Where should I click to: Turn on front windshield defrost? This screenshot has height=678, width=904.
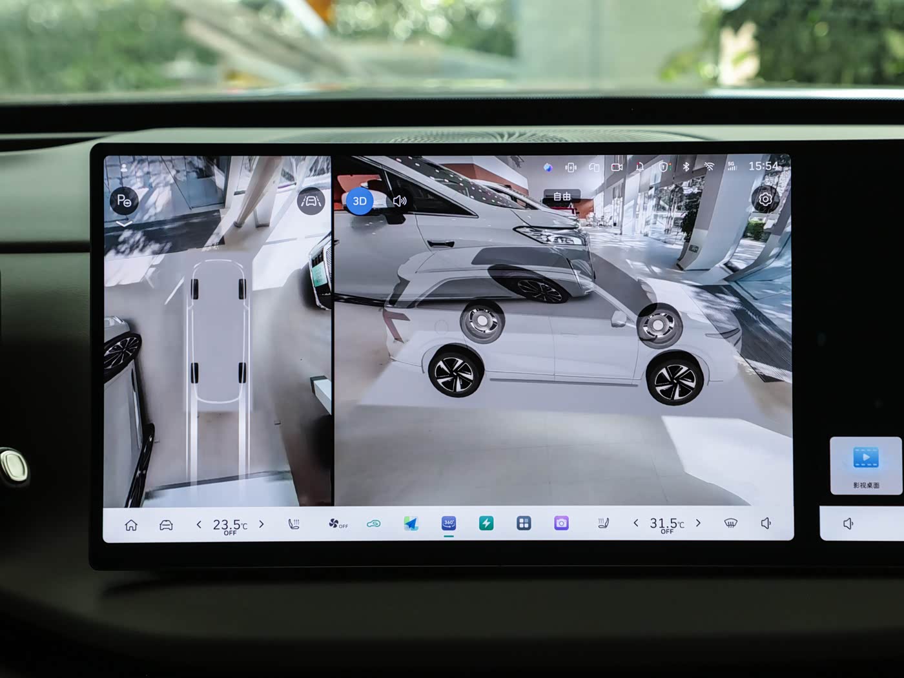tap(730, 524)
